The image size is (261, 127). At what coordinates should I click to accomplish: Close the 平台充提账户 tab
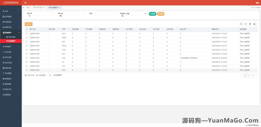coord(60,8)
